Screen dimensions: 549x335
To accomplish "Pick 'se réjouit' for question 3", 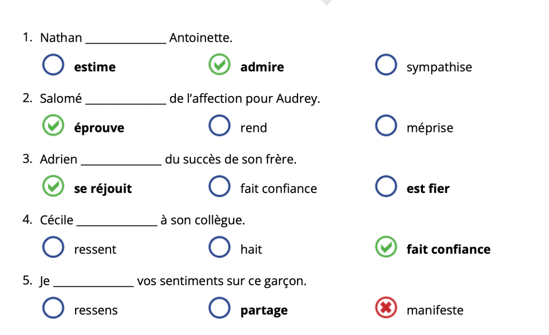I will click(53, 186).
